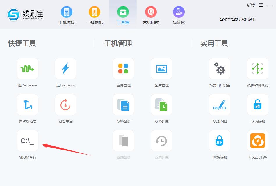276x186 pixels.
Task: Launch the 进Fastboot tool
Action: coord(65,69)
